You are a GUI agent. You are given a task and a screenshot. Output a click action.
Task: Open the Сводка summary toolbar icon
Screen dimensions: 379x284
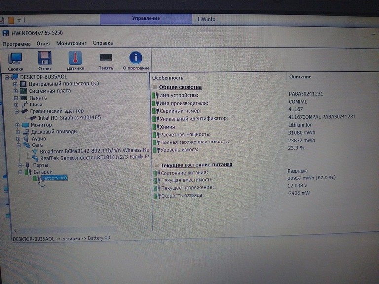15,59
